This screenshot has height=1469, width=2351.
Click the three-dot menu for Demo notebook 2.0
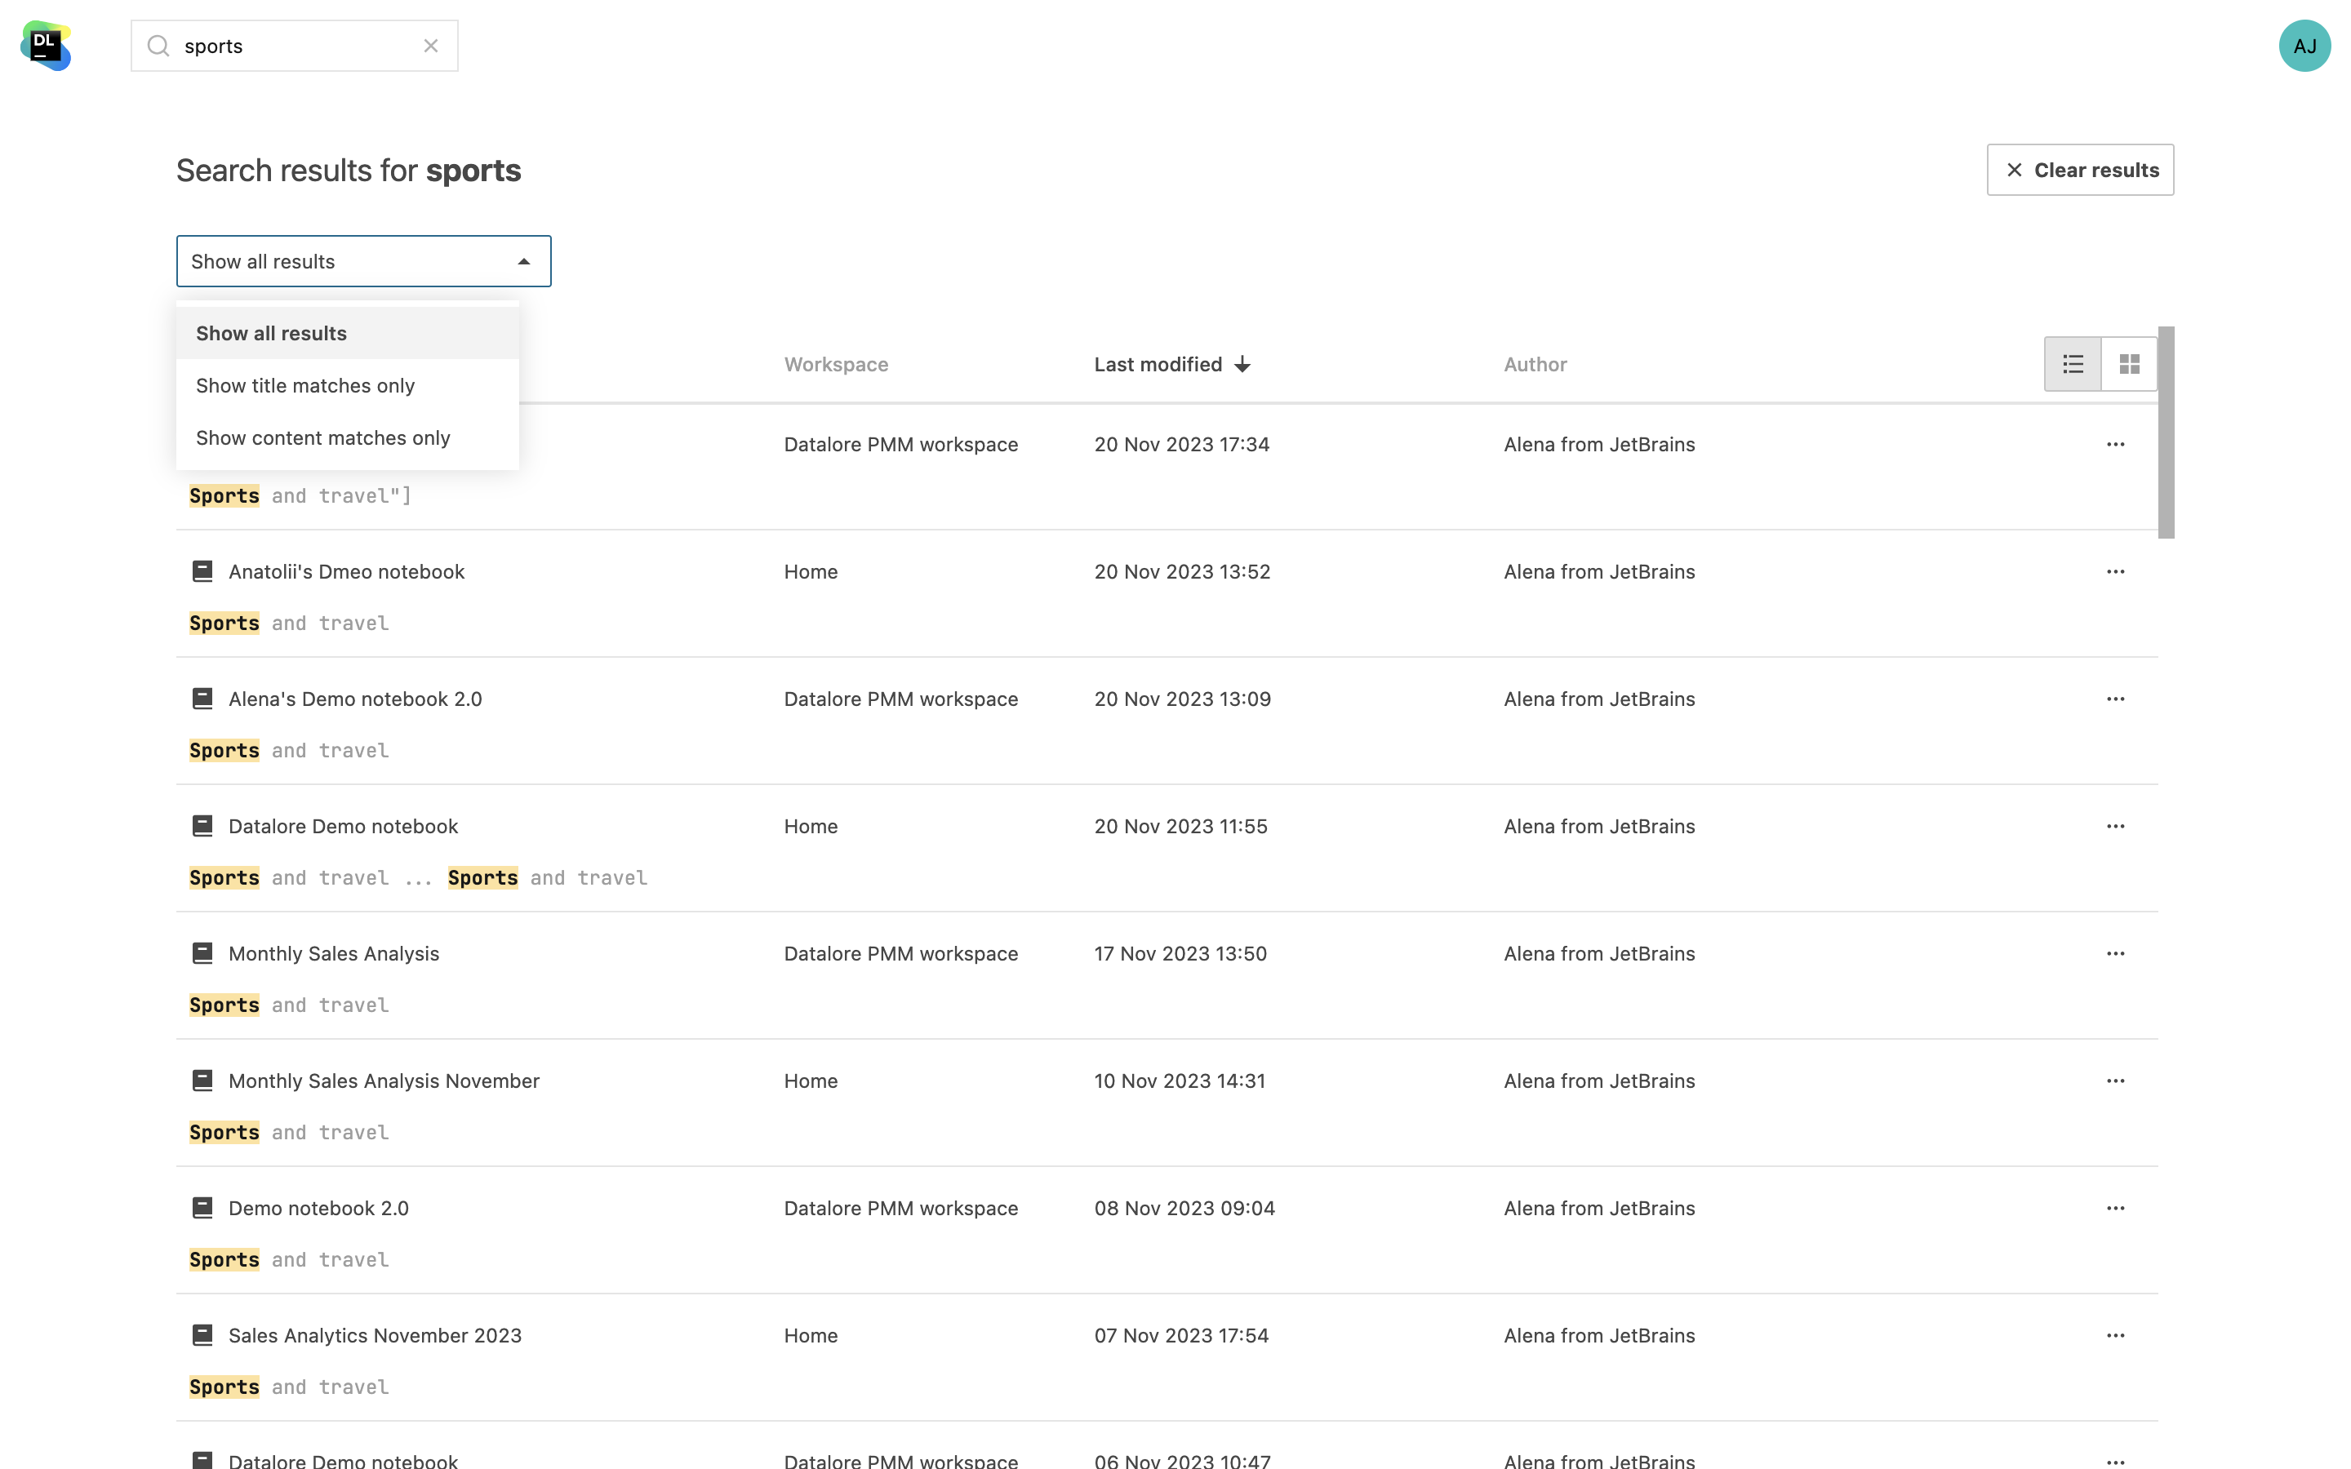point(2116,1207)
